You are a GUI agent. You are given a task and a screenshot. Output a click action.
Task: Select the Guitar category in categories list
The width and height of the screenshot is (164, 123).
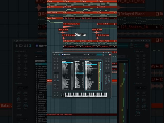tap(79, 73)
